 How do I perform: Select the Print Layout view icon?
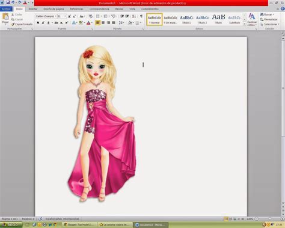(x=226, y=219)
